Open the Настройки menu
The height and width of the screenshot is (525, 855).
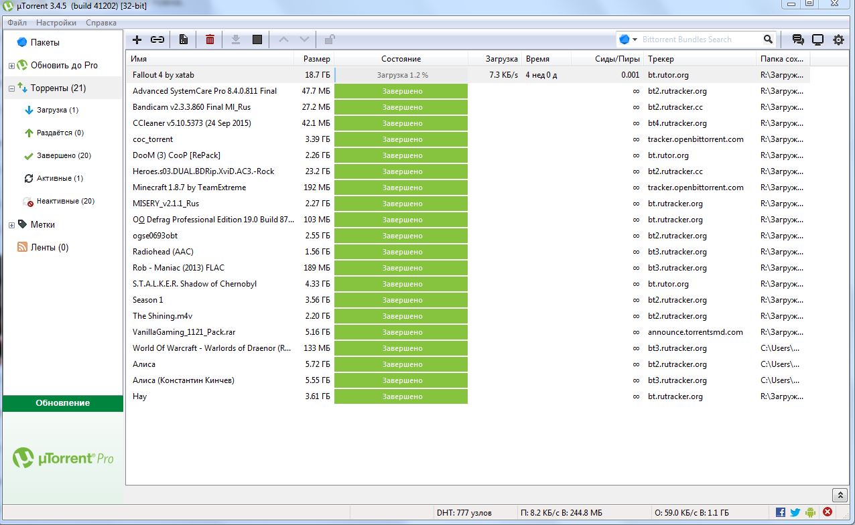tap(56, 23)
